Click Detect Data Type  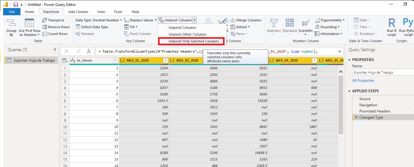click(92, 27)
